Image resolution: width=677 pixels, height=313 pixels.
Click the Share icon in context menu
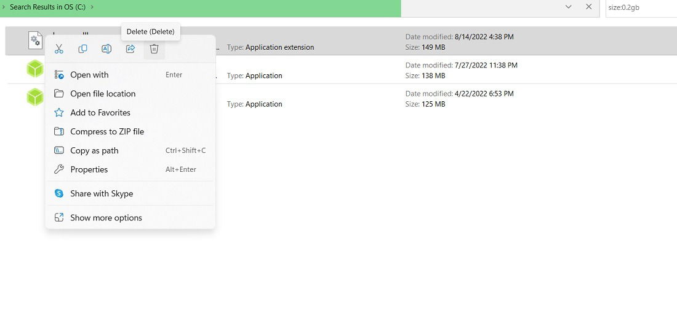click(130, 49)
